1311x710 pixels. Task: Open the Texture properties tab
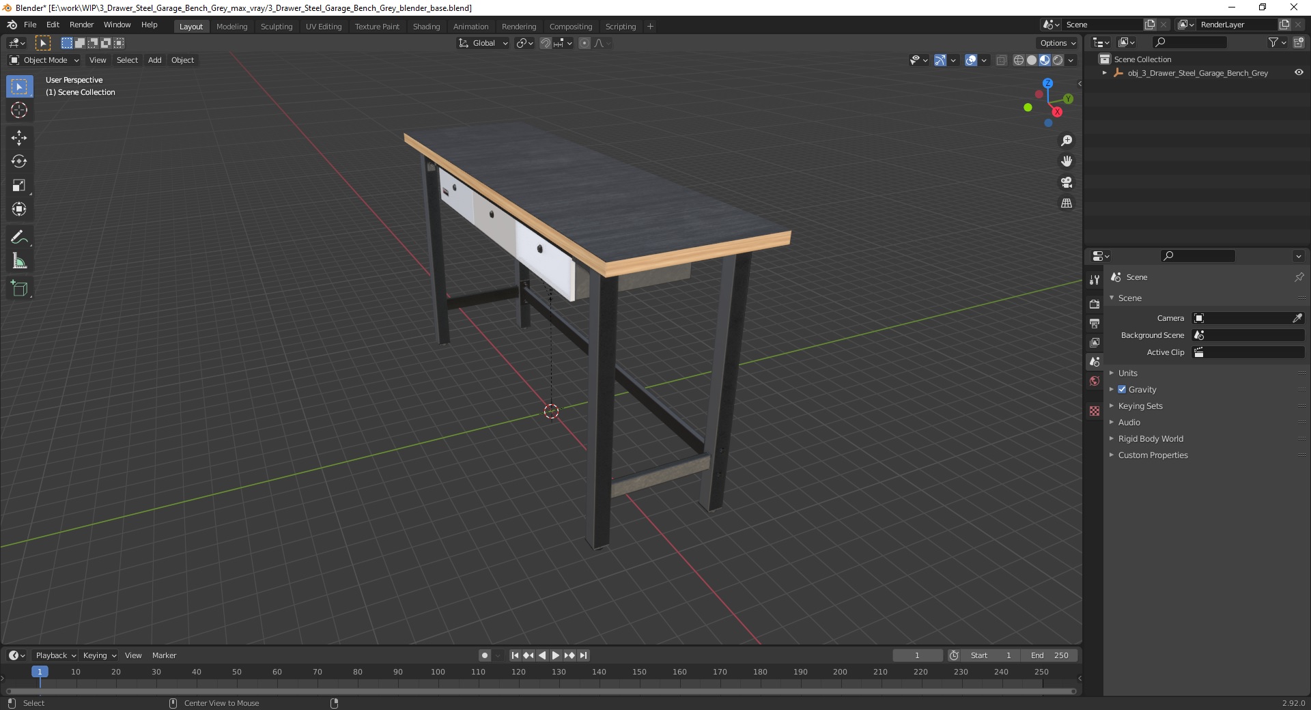pyautogui.click(x=1095, y=411)
